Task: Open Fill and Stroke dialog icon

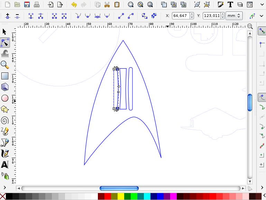Action: pyautogui.click(x=220, y=5)
